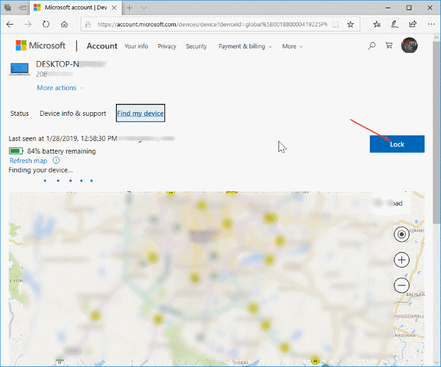The height and width of the screenshot is (367, 441).
Task: Click the map style control at top right
Action: 391,203
